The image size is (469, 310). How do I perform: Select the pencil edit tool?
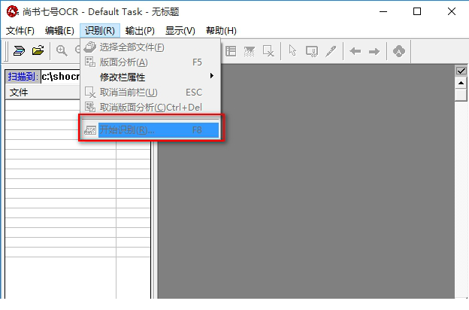331,51
